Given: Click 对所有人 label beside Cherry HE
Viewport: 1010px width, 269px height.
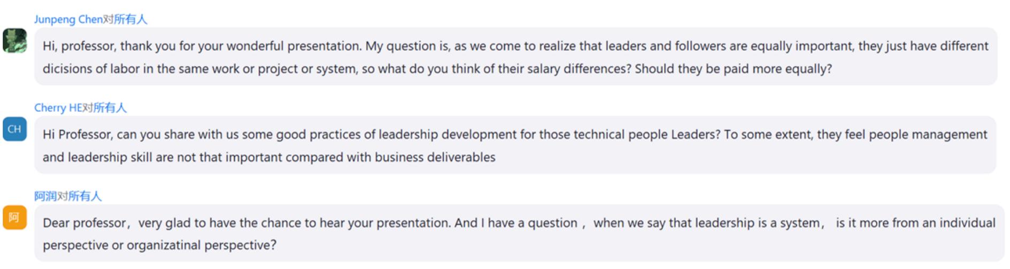Looking at the screenshot, I should coord(105,107).
